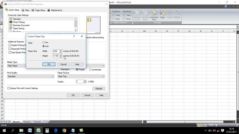Click the question mark help icon
The width and height of the screenshot is (239, 134).
pos(74,36)
